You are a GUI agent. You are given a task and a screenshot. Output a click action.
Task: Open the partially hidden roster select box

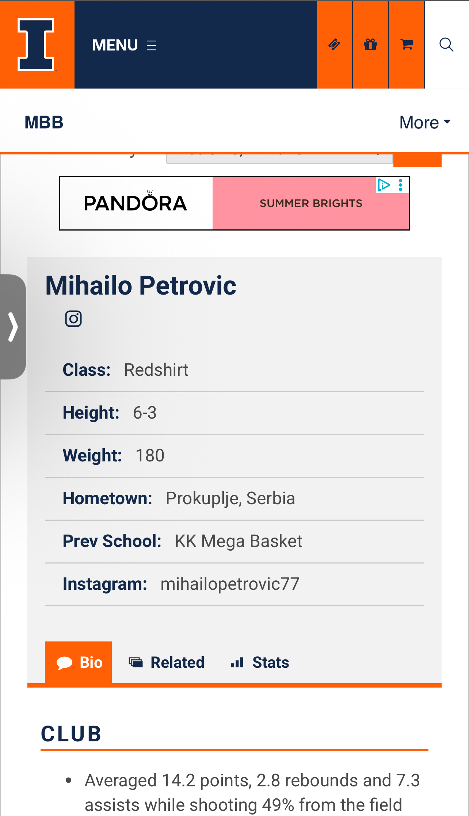(279, 159)
